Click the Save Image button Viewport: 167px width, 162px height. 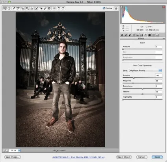coord(13,157)
